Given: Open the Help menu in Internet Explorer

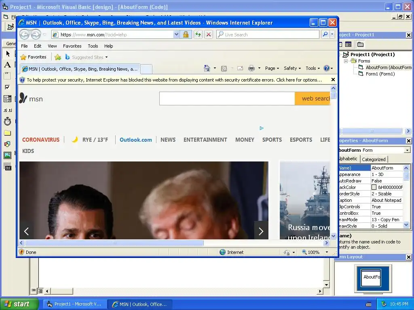Looking at the screenshot, I should 108,46.
